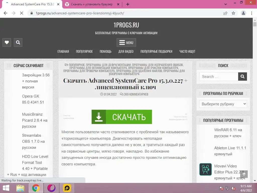Switch to the Advanced SystemCare Pro tab
This screenshot has width=257, height=193.
coord(32,4)
